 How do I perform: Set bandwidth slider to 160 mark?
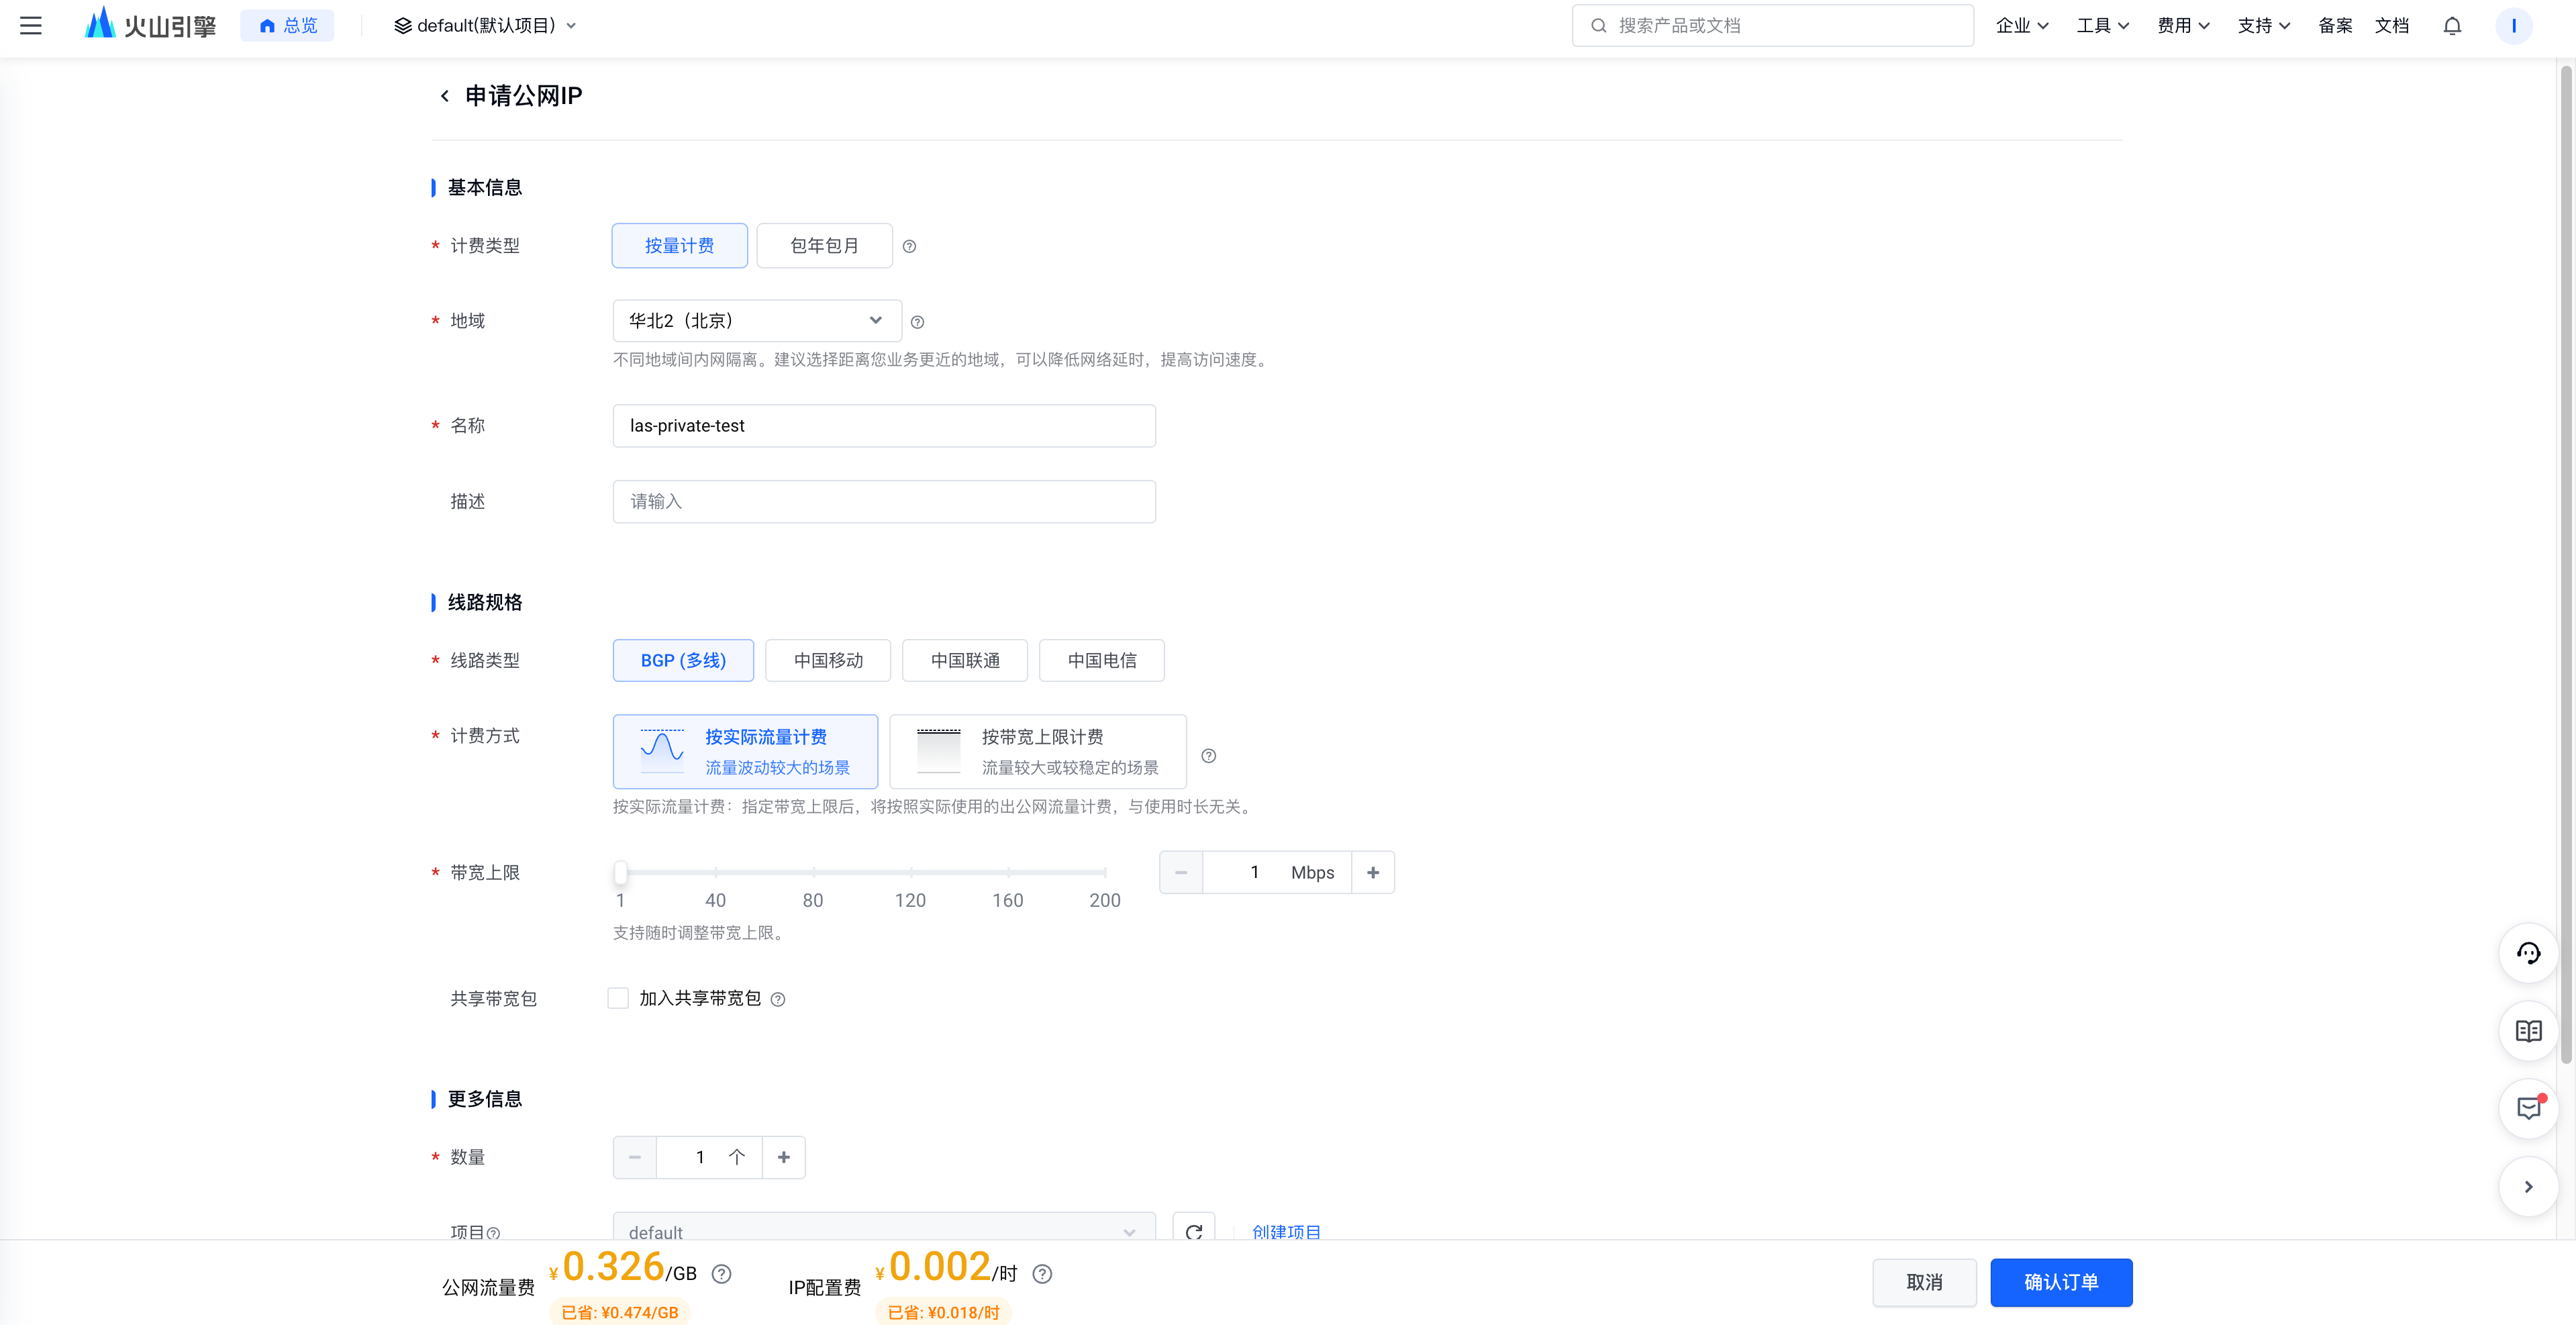(x=1008, y=873)
